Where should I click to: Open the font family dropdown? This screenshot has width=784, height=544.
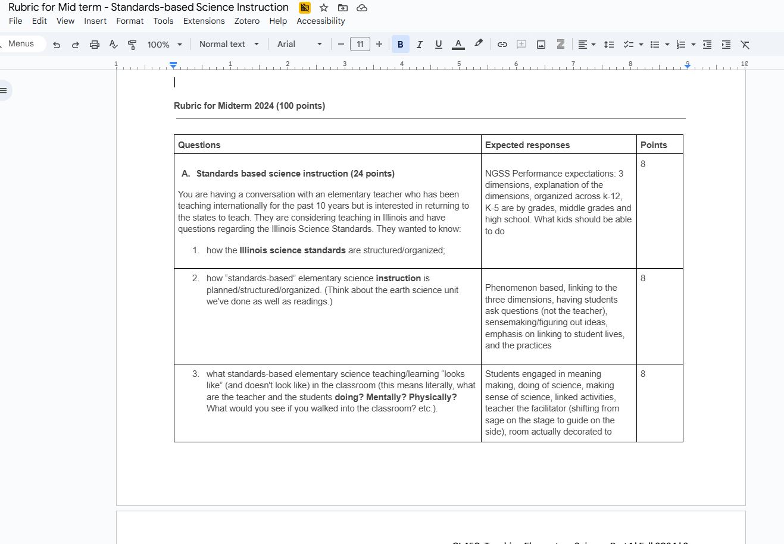[x=298, y=44]
